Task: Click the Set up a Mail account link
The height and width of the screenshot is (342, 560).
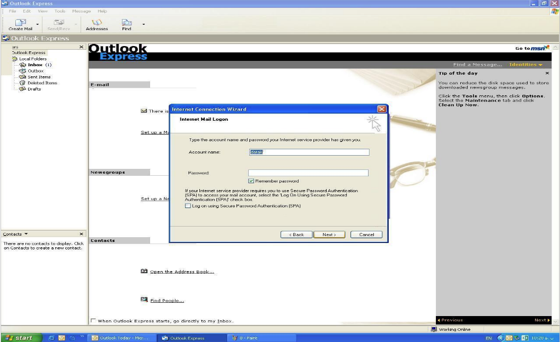Action: pyautogui.click(x=155, y=132)
